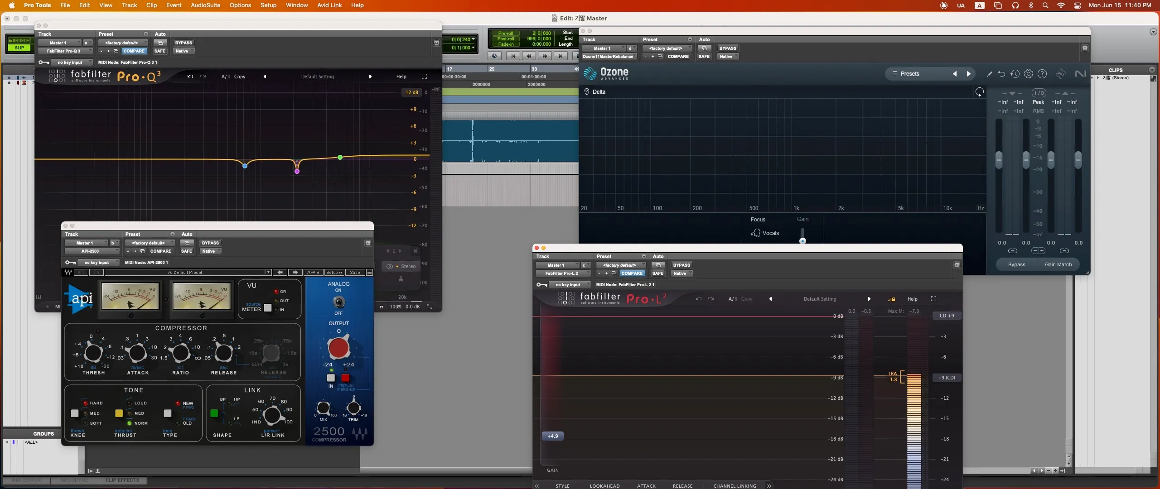Switch to the CLIP EFFECTS tab
1160x489 pixels.
122,480
